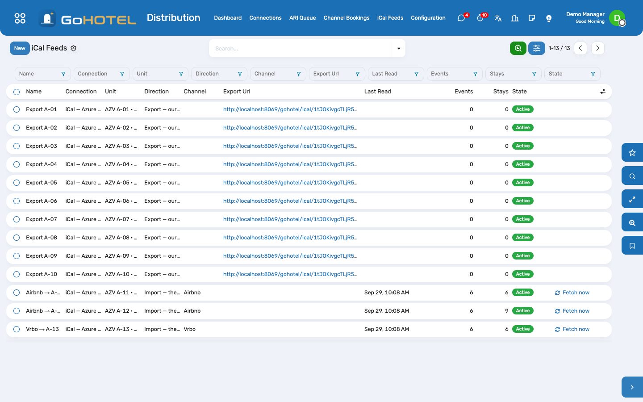643x402 pixels.
Task: Select the Export A-10 row checkbox
Action: [x=17, y=274]
